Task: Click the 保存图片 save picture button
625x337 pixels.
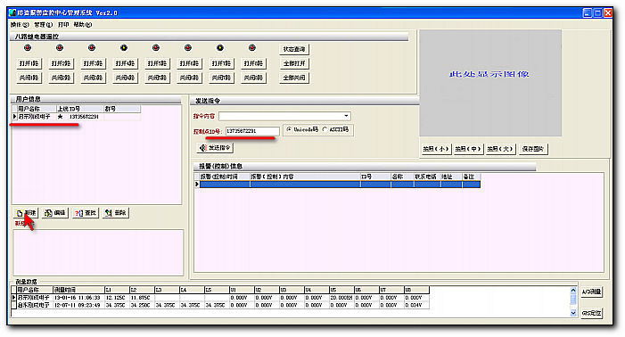Action: click(533, 149)
